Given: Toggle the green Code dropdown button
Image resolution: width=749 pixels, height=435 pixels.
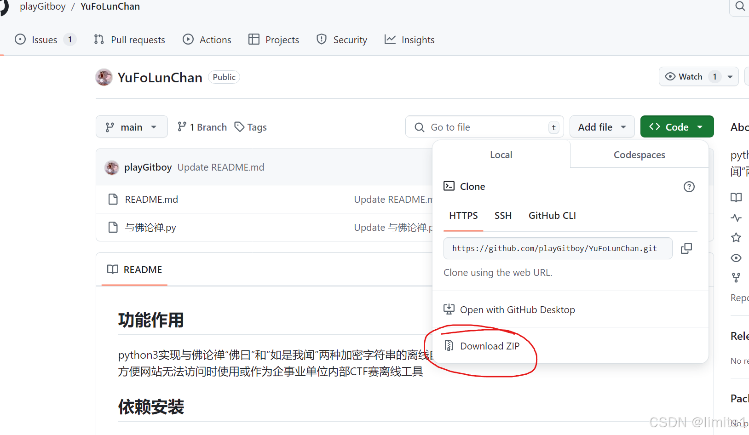Looking at the screenshot, I should 677,127.
